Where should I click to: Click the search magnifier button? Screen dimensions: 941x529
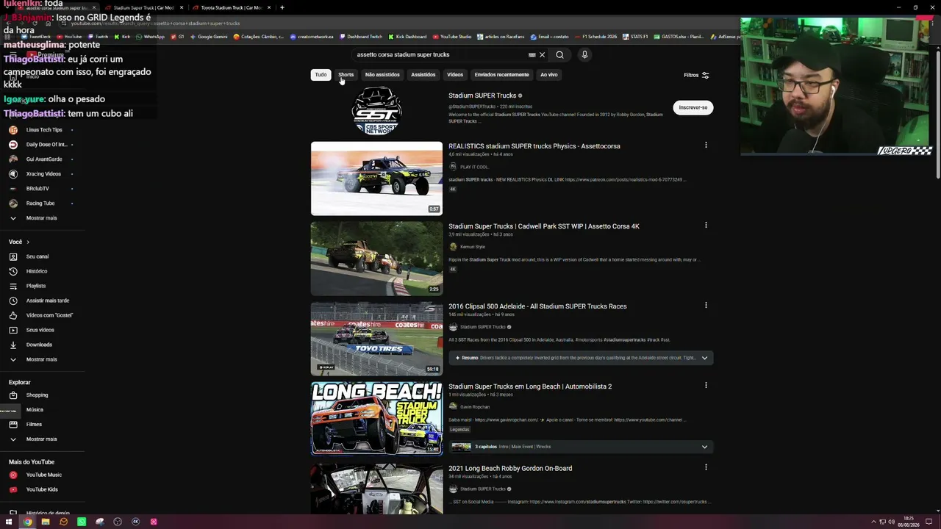[559, 54]
